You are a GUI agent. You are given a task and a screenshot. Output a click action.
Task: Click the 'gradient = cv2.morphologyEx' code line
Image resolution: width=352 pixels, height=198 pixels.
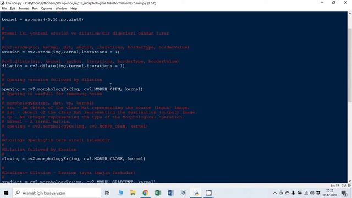tap(78, 181)
